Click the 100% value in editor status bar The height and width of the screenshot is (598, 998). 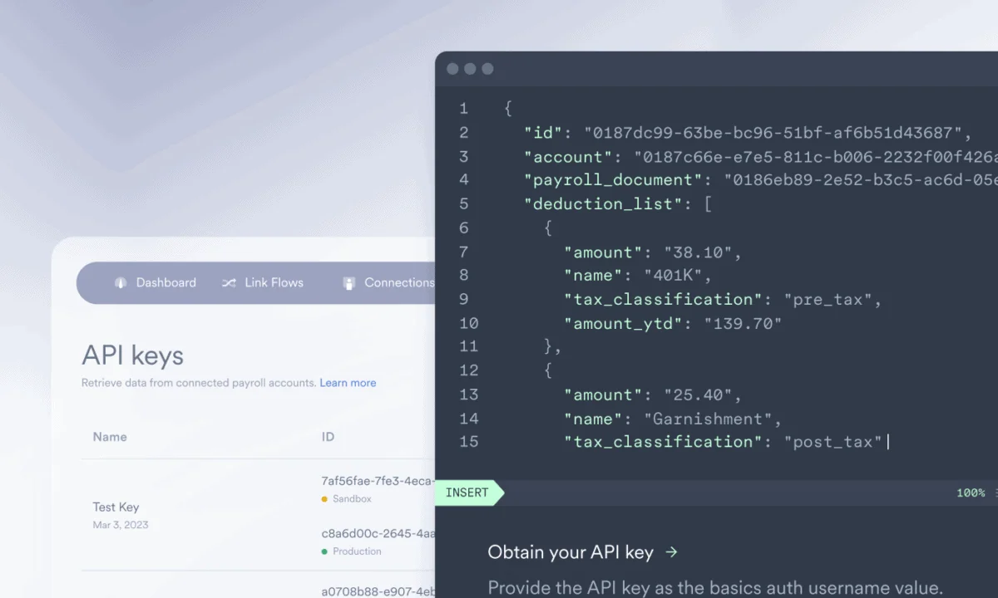coord(971,493)
